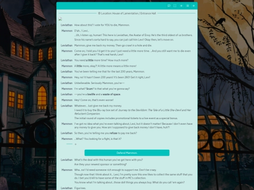Click the line 'D'ah...! Levi...'
Viewport: 254px width, 190px height.
click(82, 30)
